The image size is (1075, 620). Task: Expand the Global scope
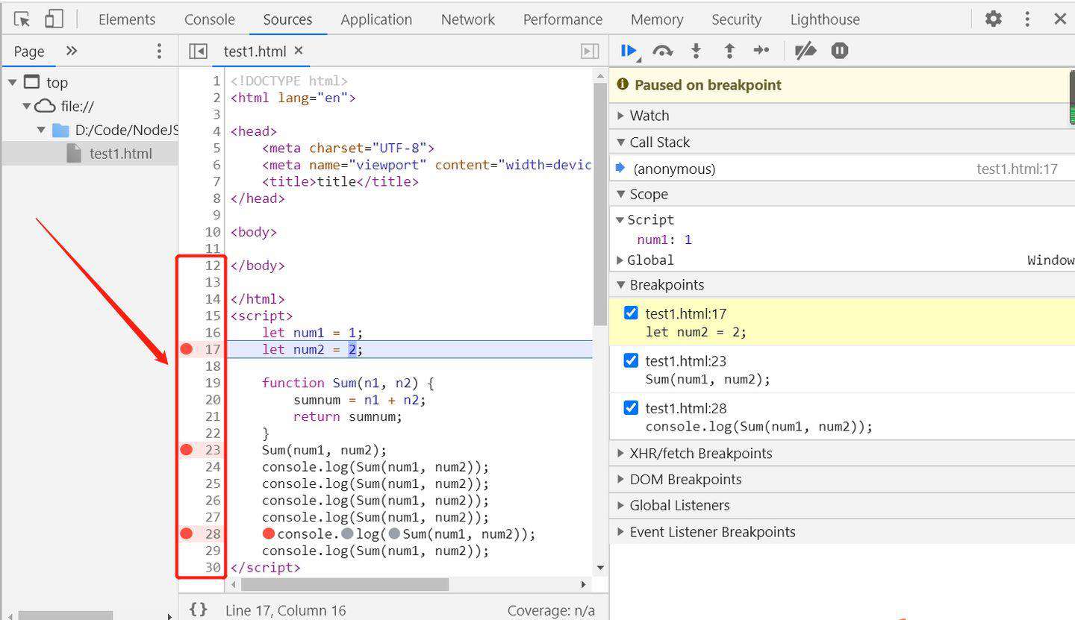[620, 260]
